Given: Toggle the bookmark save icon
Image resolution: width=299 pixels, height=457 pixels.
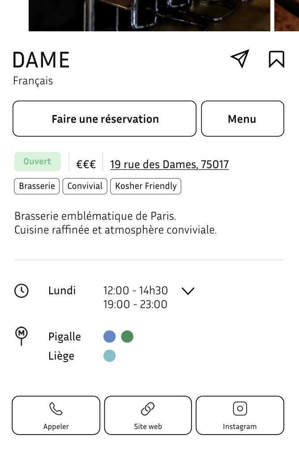Looking at the screenshot, I should click(276, 59).
